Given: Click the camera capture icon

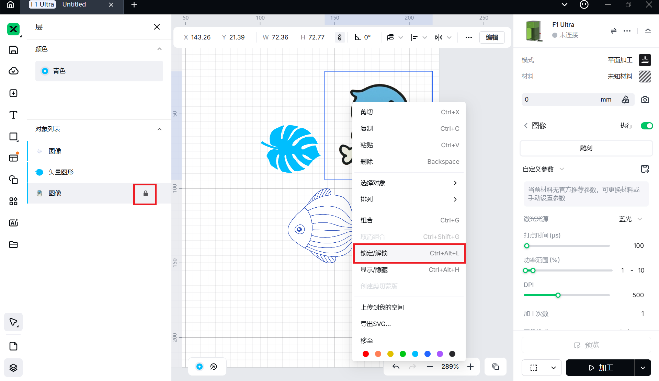Looking at the screenshot, I should (x=645, y=100).
